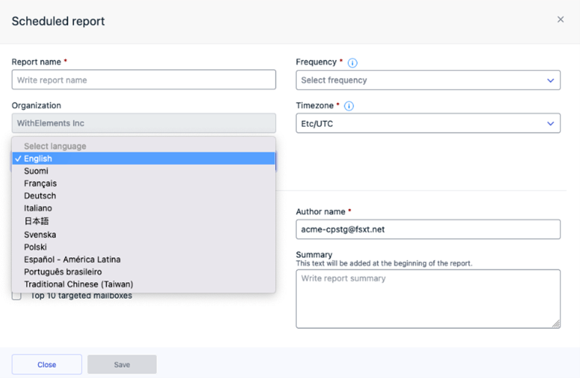This screenshot has height=378, width=580.
Task: Pick Italiano in the language list
Action: tap(143, 208)
